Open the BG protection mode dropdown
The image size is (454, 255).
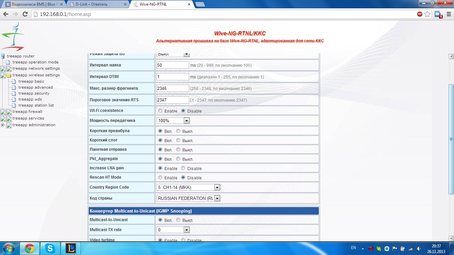[173, 54]
